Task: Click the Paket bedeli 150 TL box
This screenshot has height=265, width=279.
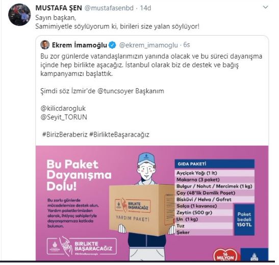Action: click(244, 220)
